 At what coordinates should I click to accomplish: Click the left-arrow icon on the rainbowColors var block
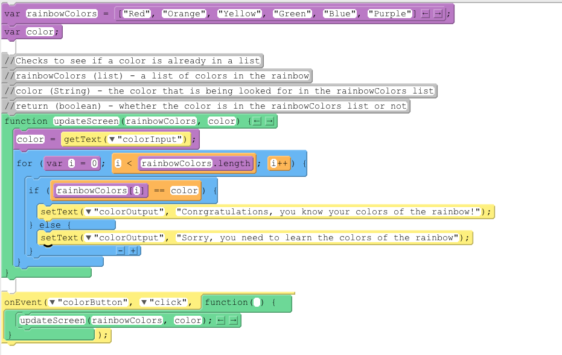tap(426, 13)
